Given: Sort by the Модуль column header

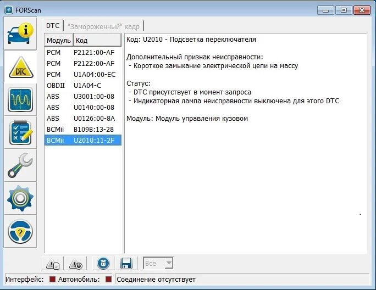Looking at the screenshot, I should coord(59,40).
